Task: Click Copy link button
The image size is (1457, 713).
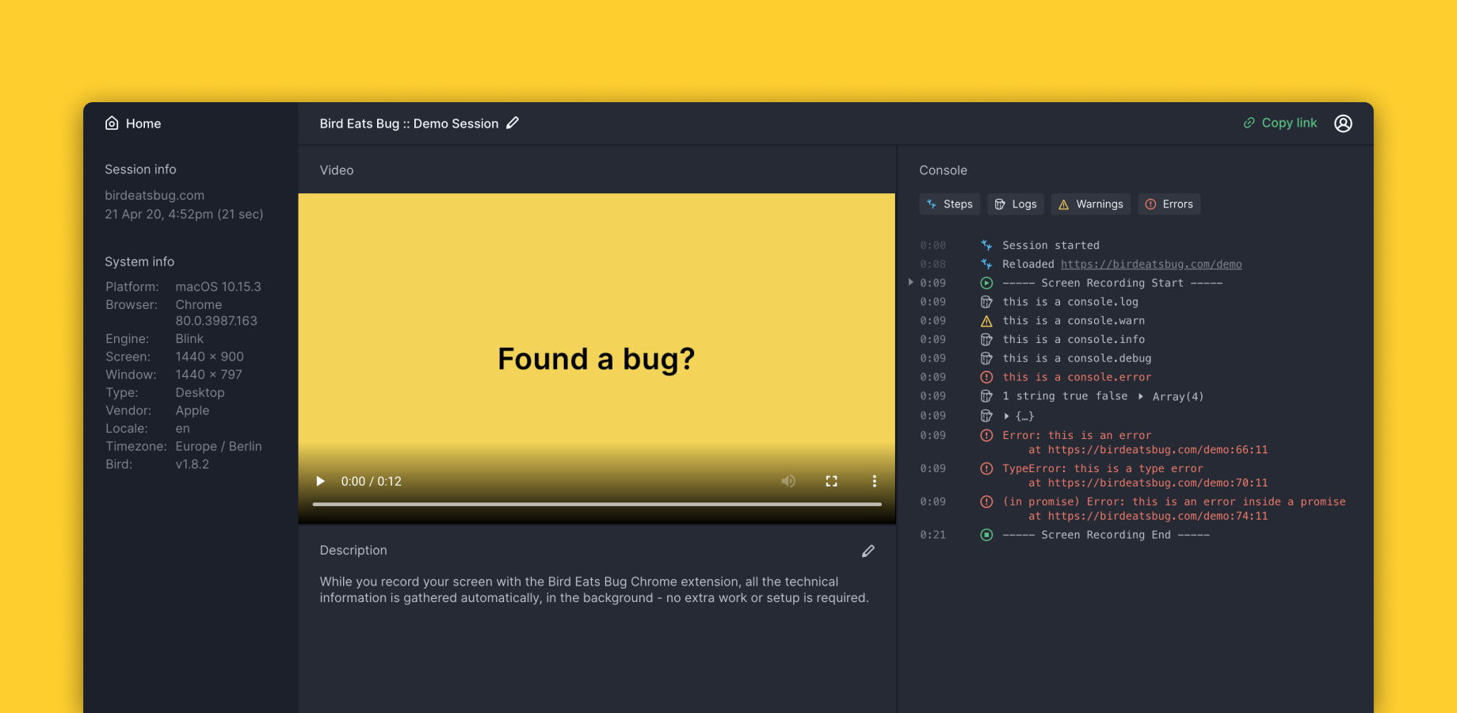Action: [x=1280, y=123]
